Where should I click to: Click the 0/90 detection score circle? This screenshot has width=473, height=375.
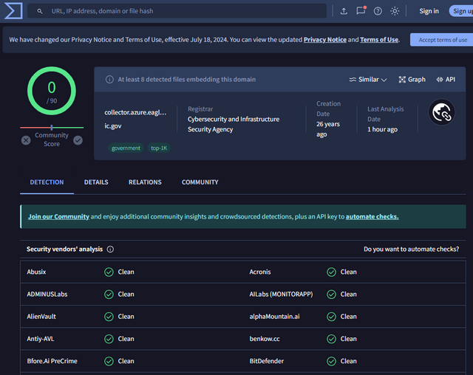pyautogui.click(x=52, y=91)
